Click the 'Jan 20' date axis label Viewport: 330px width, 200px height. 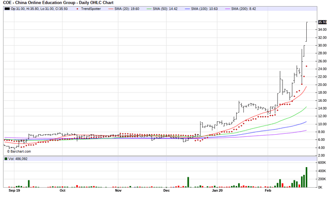click(x=217, y=191)
